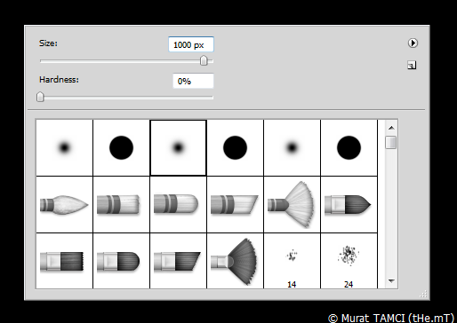Click the Hardness slider handle
The height and width of the screenshot is (323, 457).
click(40, 97)
